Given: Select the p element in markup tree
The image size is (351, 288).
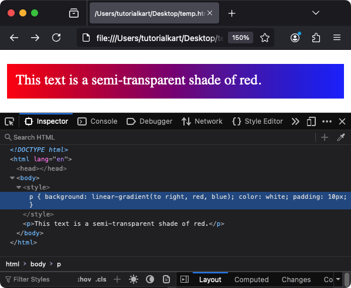Looking at the screenshot, I should click(124, 223).
